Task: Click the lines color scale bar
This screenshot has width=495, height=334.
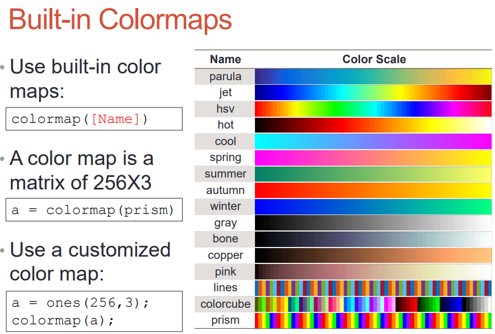Action: 373,288
